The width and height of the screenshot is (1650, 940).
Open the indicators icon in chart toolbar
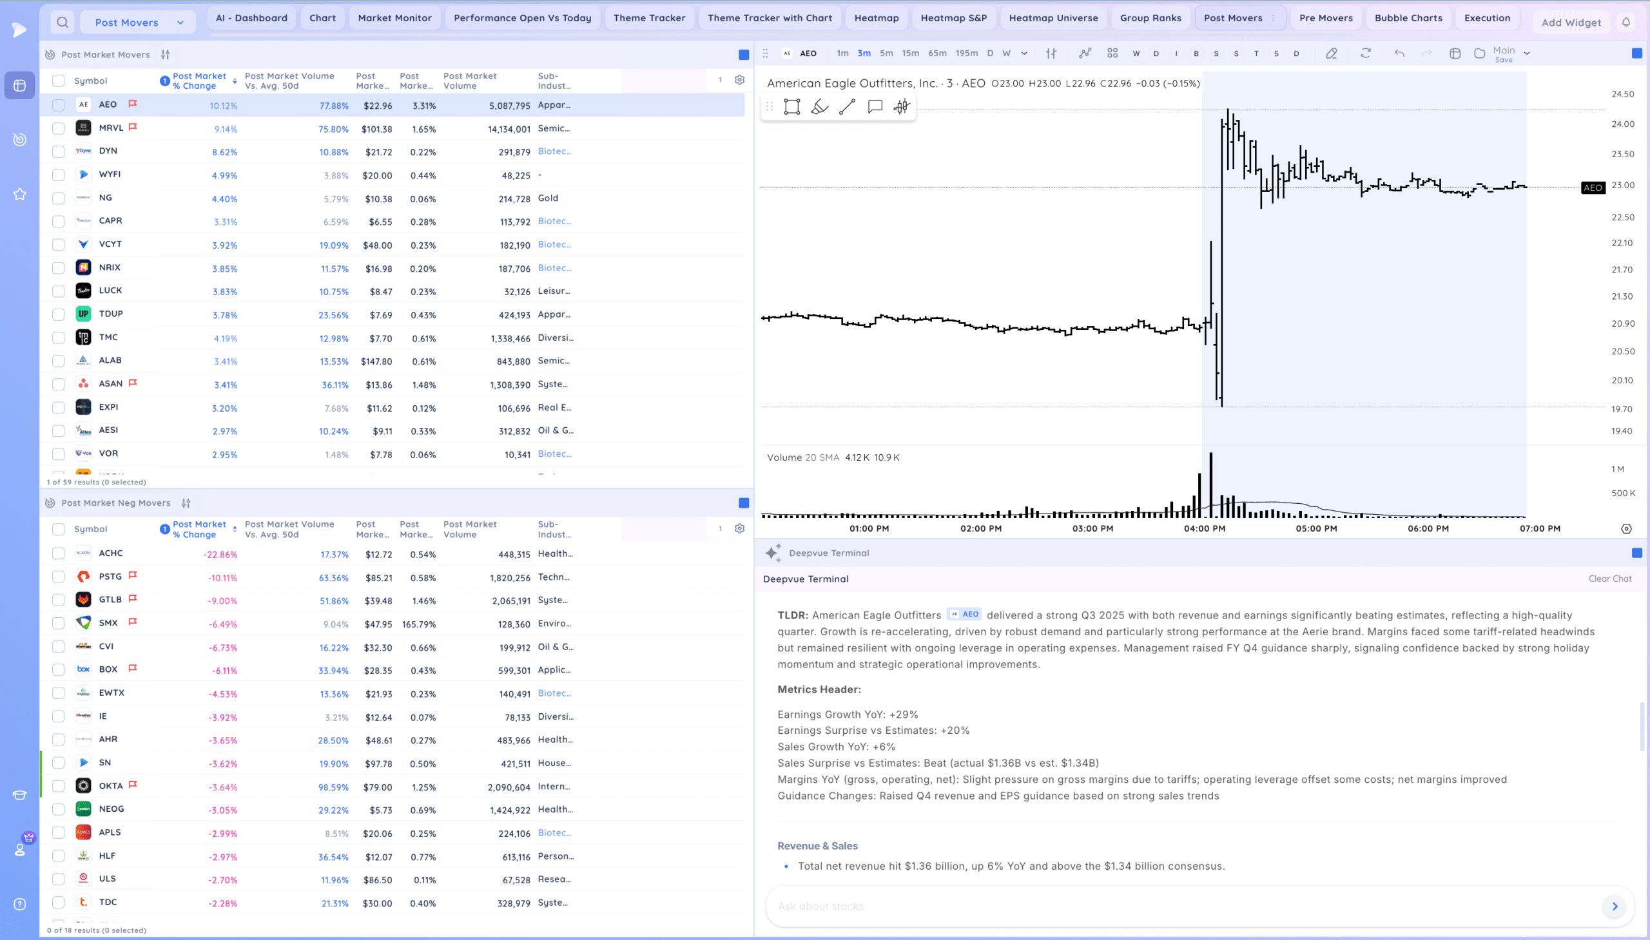(x=1085, y=53)
